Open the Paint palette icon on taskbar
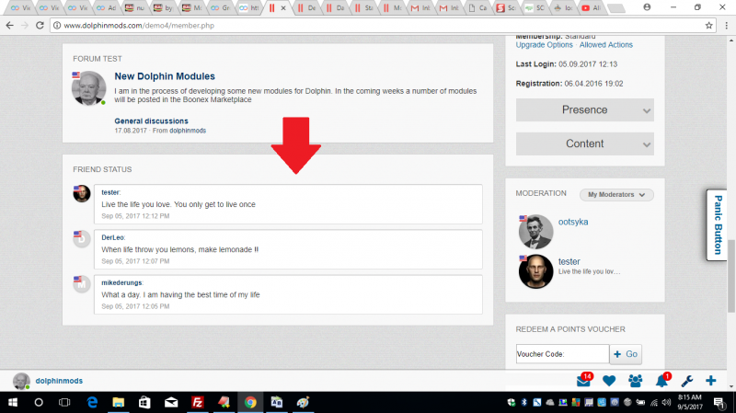This screenshot has height=413, width=736. click(303, 402)
